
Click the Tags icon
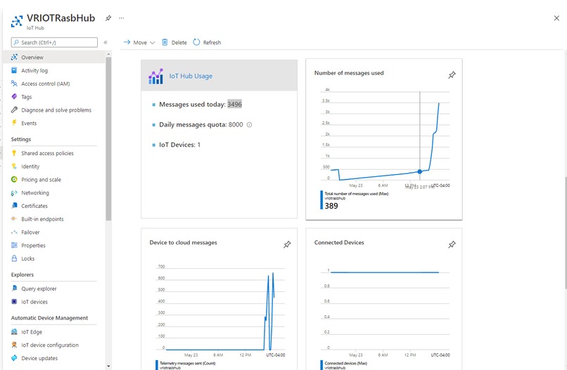pyautogui.click(x=14, y=96)
